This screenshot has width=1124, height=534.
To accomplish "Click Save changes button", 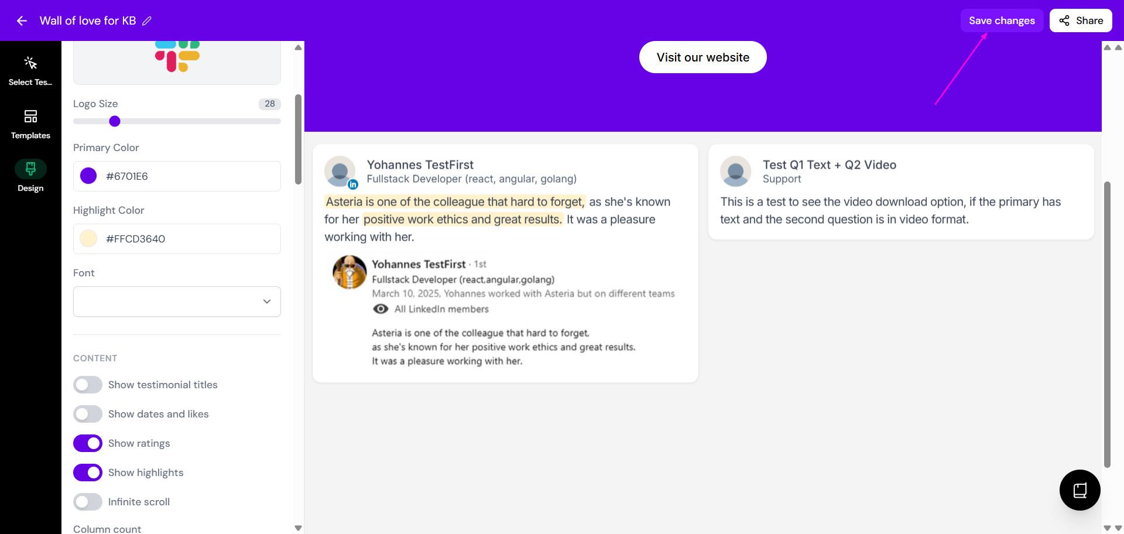I will (x=1002, y=20).
